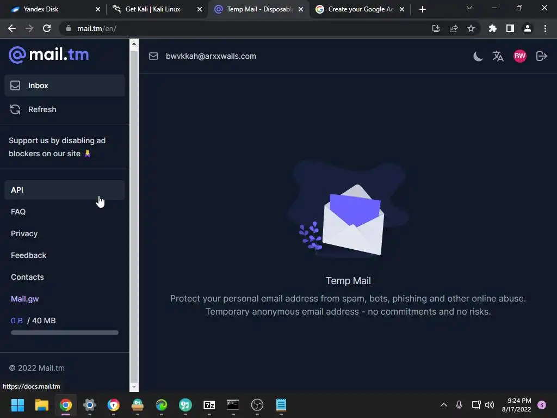The width and height of the screenshot is (557, 418).
Task: Open OBS Studio from the taskbar
Action: (257, 405)
